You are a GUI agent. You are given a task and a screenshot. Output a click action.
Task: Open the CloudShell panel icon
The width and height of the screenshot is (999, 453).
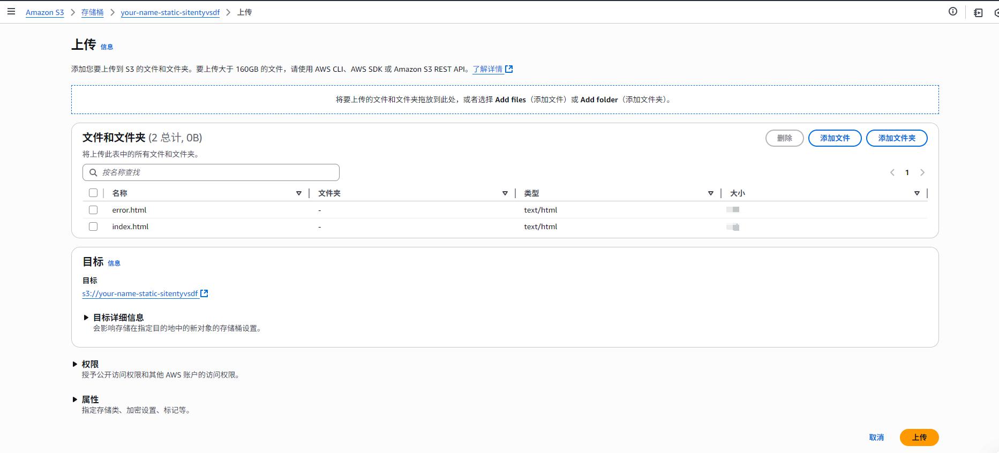(978, 13)
